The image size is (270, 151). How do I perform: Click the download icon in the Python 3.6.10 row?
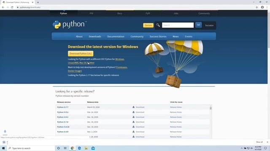click(133, 127)
